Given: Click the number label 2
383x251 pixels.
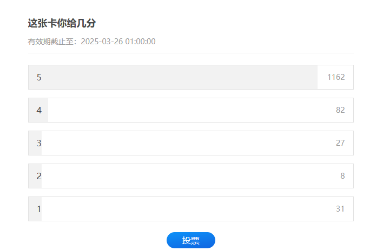Looking at the screenshot, I should tap(39, 176).
